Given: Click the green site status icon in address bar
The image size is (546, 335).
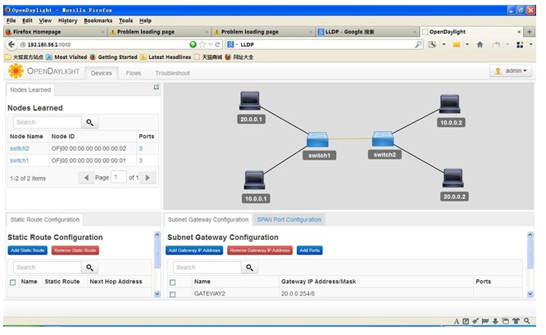Looking at the screenshot, I should click(193, 44).
